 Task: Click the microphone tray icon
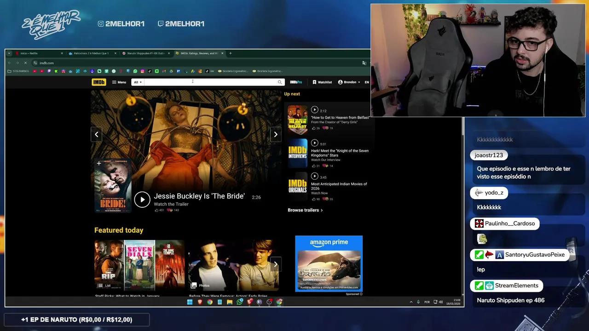point(418,302)
